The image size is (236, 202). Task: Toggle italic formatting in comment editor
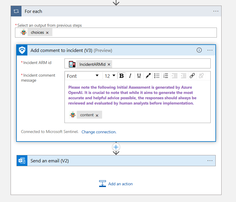click(x=130, y=76)
